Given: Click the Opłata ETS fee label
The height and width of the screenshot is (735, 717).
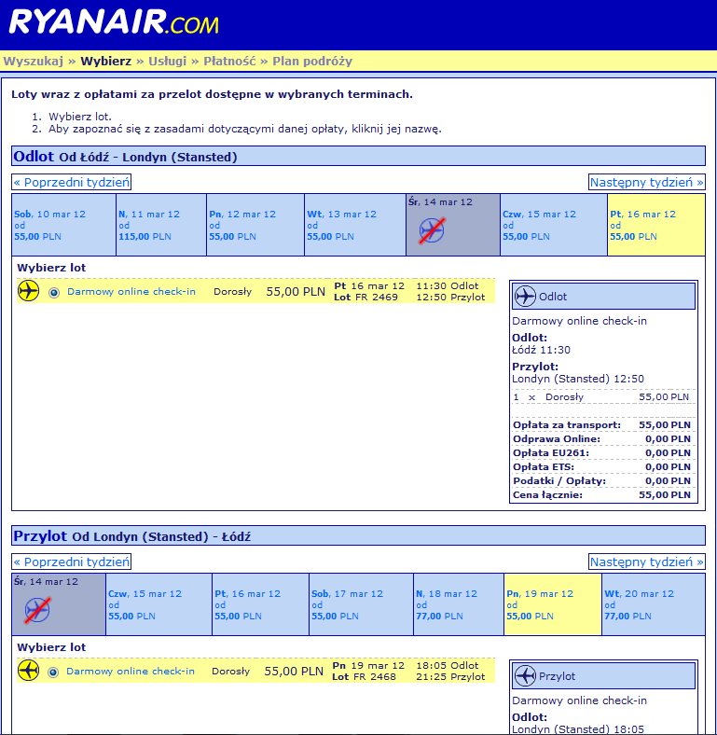Looking at the screenshot, I should pyautogui.click(x=544, y=467).
